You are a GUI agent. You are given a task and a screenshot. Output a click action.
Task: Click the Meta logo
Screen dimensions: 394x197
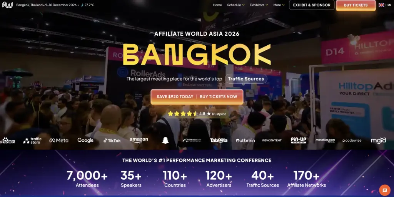[x=59, y=140]
